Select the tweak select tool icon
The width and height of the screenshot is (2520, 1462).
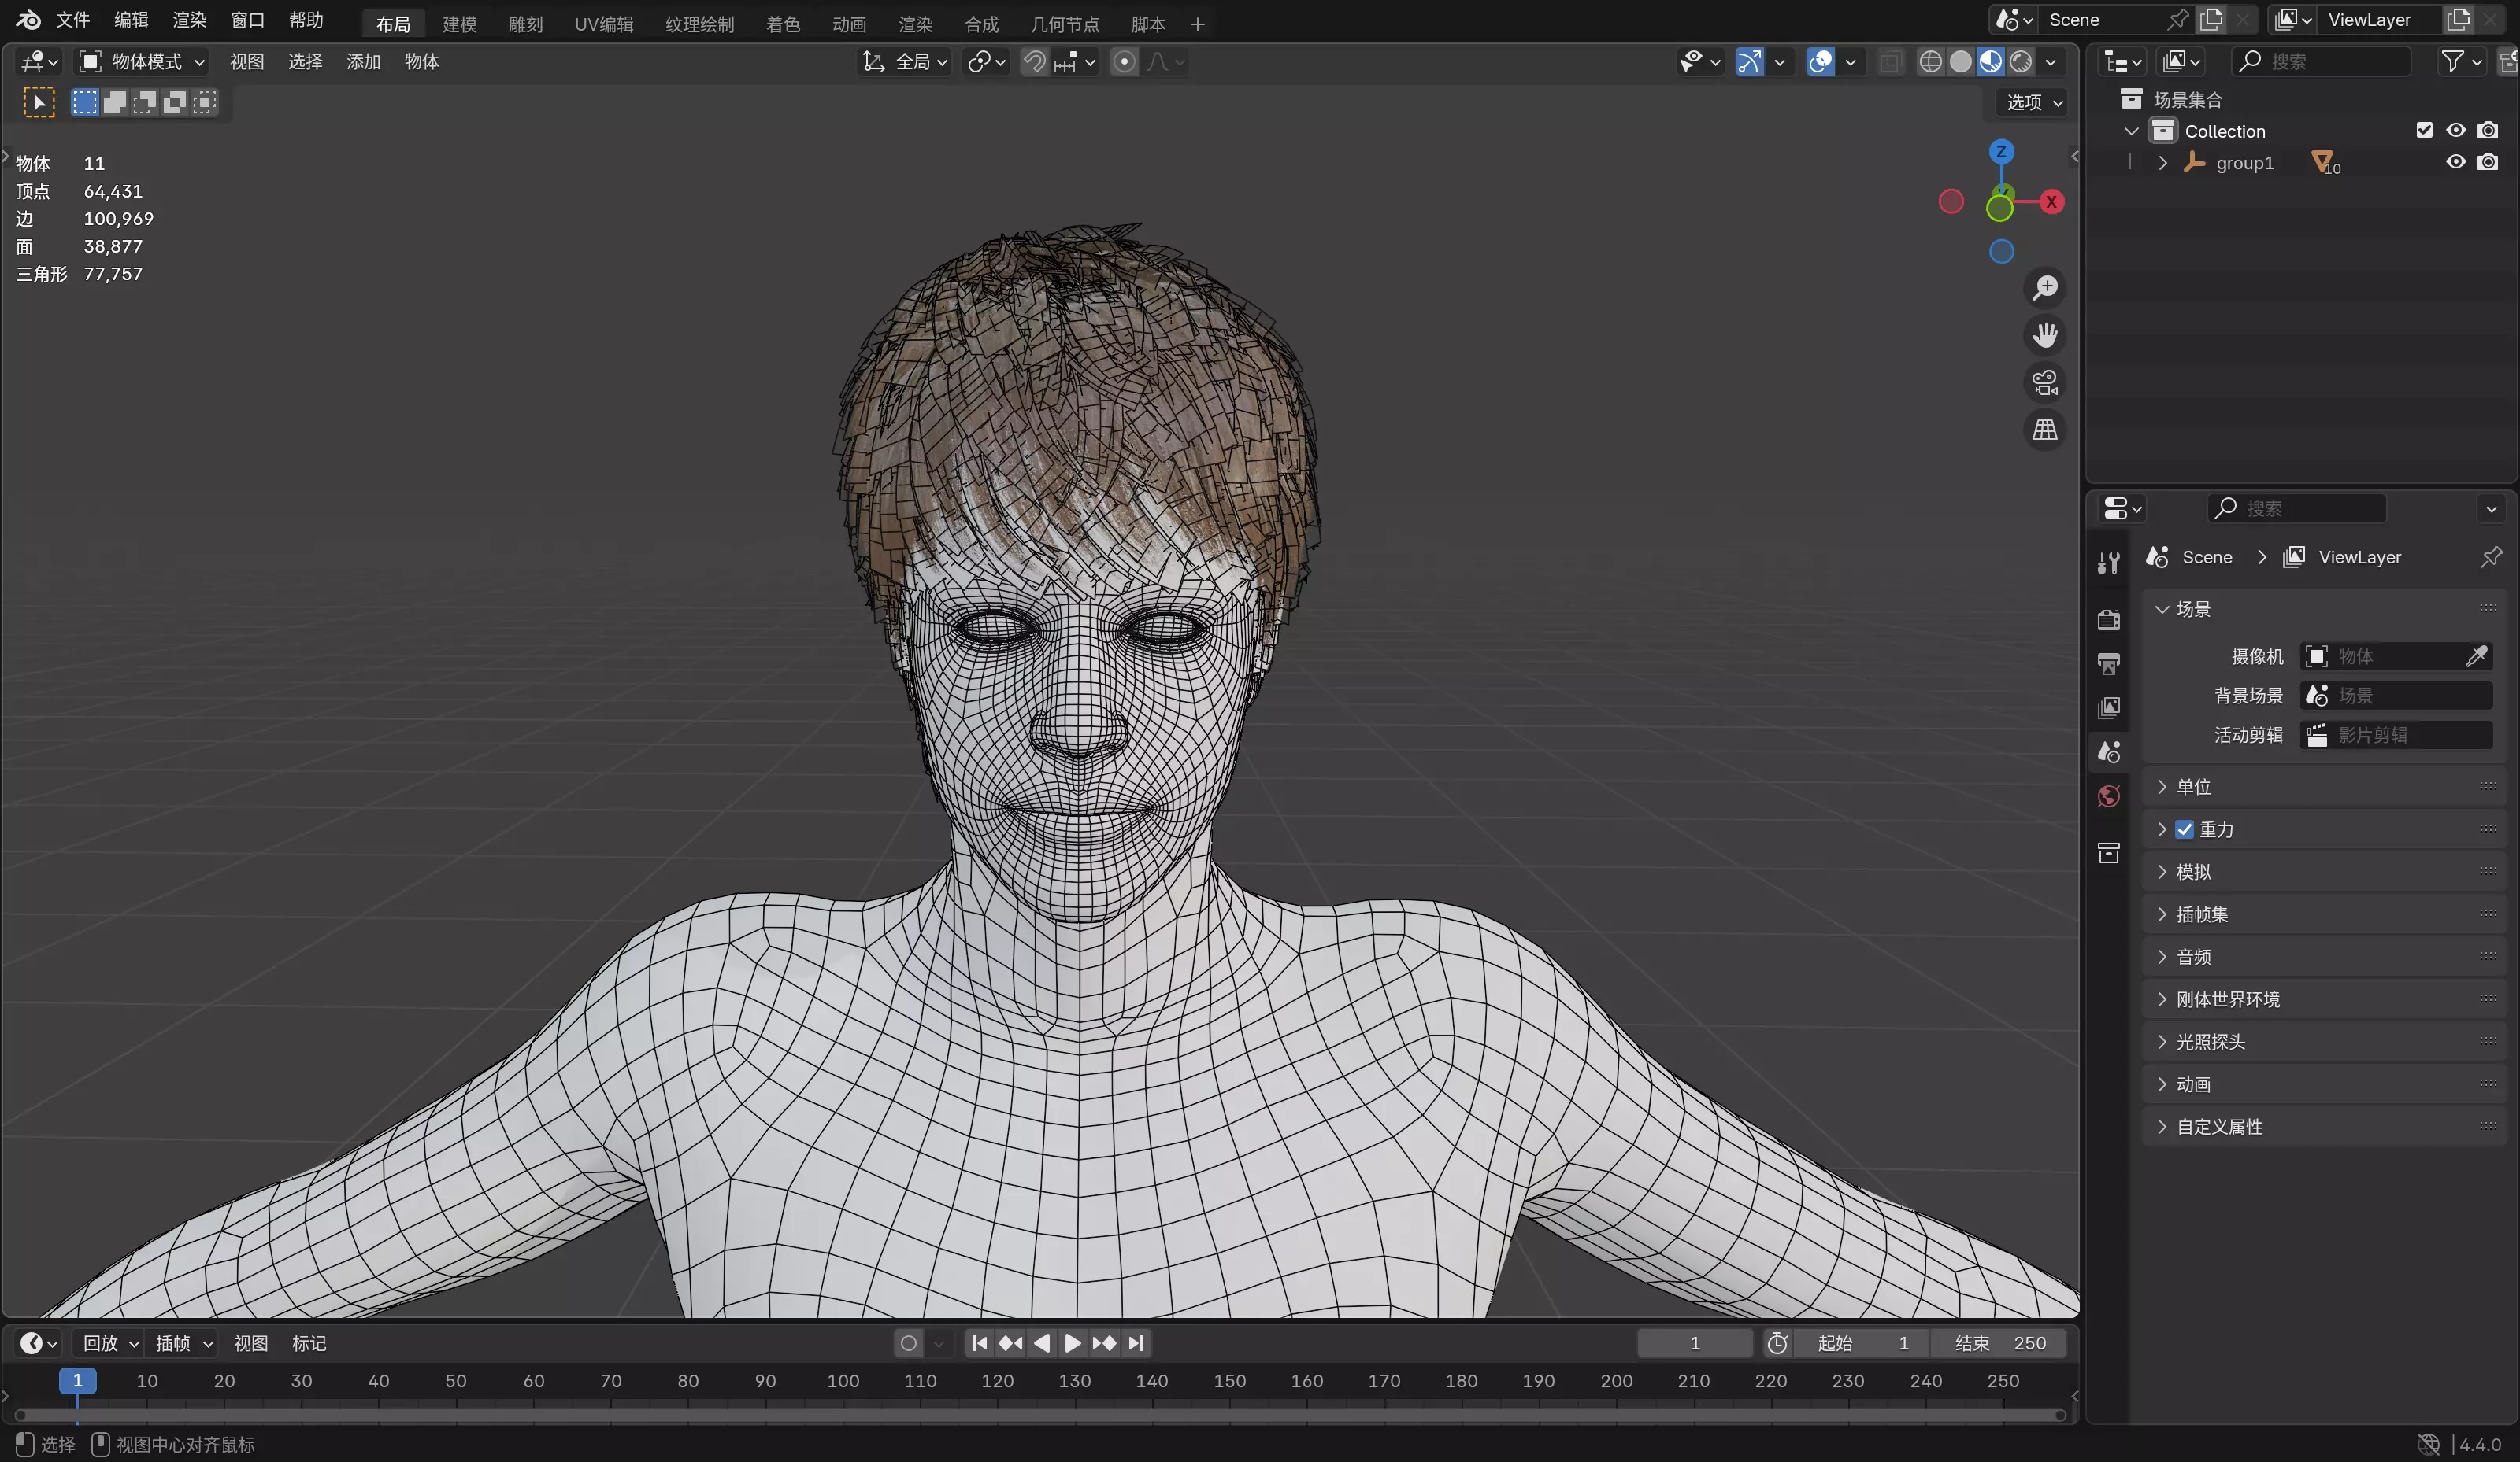[39, 102]
